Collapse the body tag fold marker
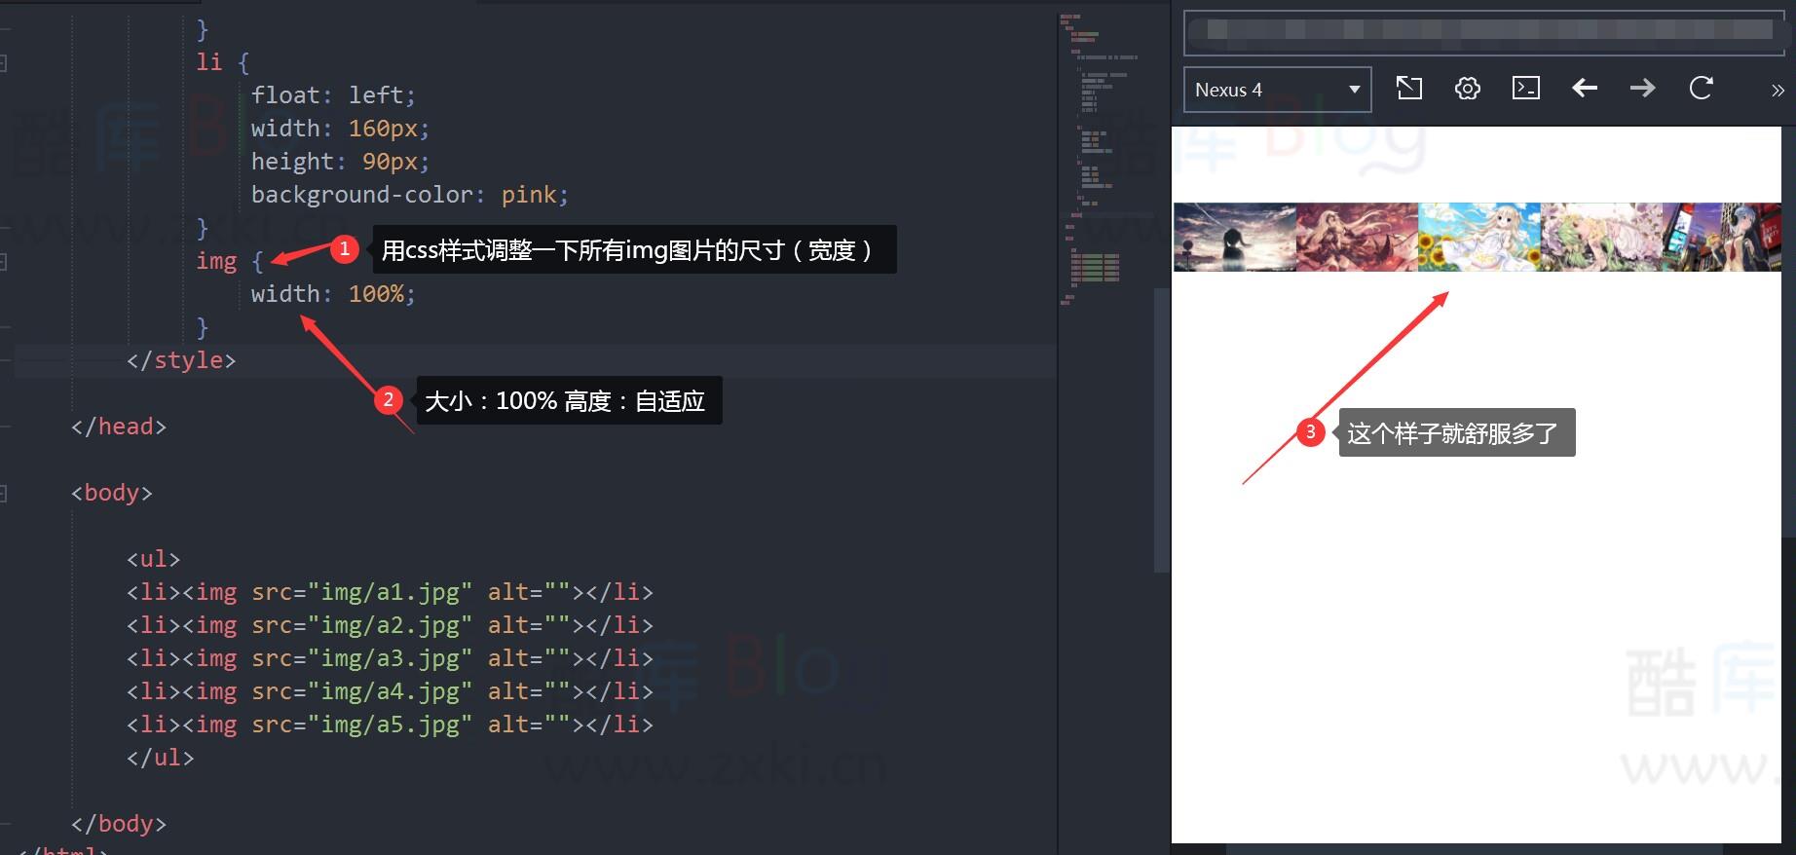Screen dimensions: 1796x855 (x=3, y=494)
